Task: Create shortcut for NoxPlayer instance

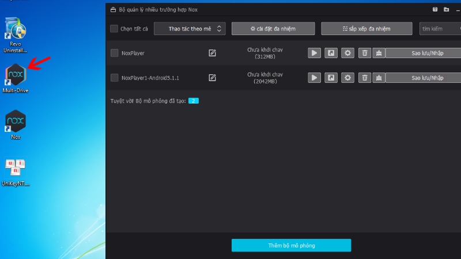Action: pyautogui.click(x=331, y=53)
